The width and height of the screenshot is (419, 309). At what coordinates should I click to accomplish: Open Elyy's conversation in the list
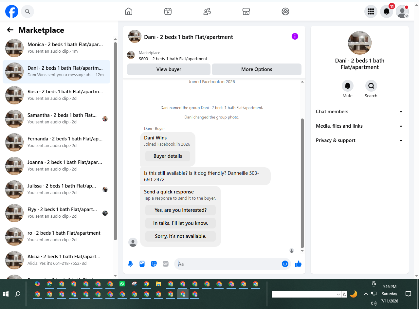(x=56, y=213)
